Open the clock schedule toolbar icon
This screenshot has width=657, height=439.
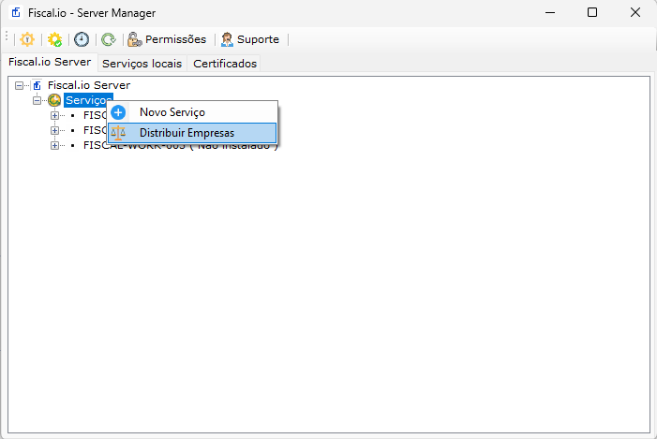(x=82, y=39)
